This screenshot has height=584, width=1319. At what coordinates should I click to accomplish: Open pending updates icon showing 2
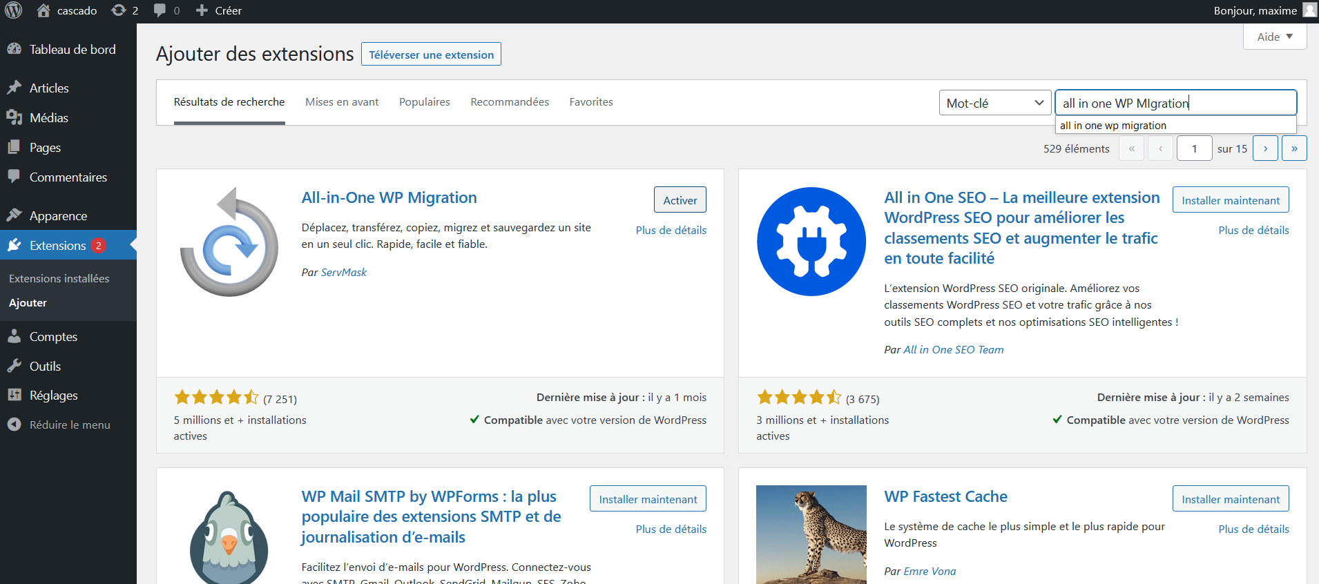[x=119, y=10]
